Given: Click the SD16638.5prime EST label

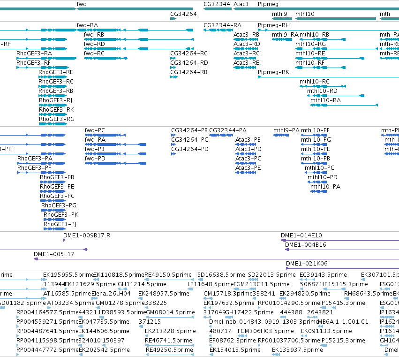Looking at the screenshot, I should click(221, 275).
